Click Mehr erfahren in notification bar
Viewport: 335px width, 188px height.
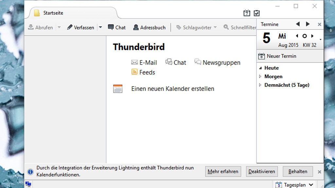[223, 171]
